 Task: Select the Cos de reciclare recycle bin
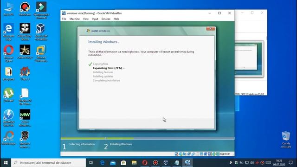[286, 140]
